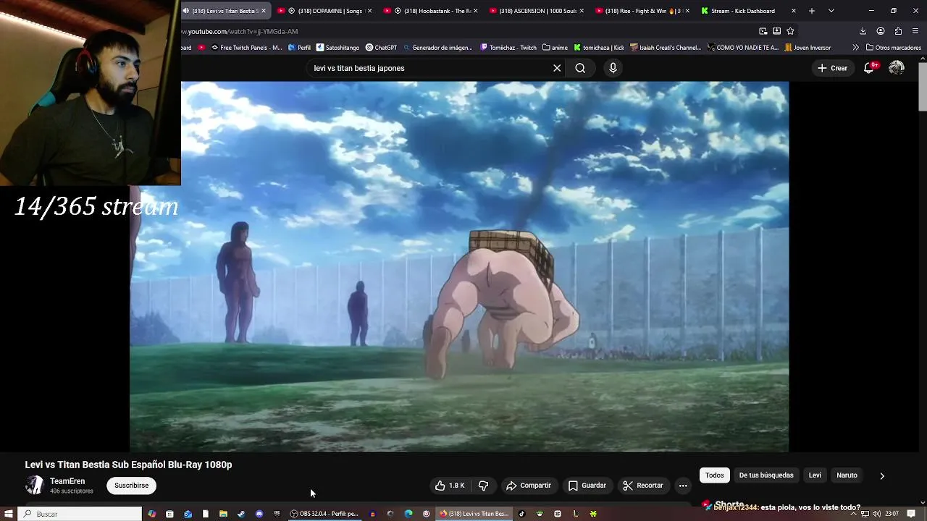The height and width of the screenshot is (521, 927).
Task: Show more bookmarks with the double chevron
Action: coord(855,48)
